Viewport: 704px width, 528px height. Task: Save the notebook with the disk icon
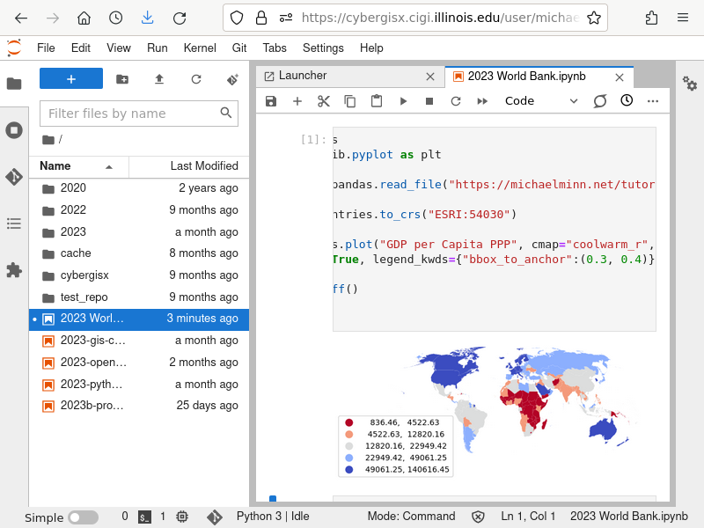[x=271, y=101]
